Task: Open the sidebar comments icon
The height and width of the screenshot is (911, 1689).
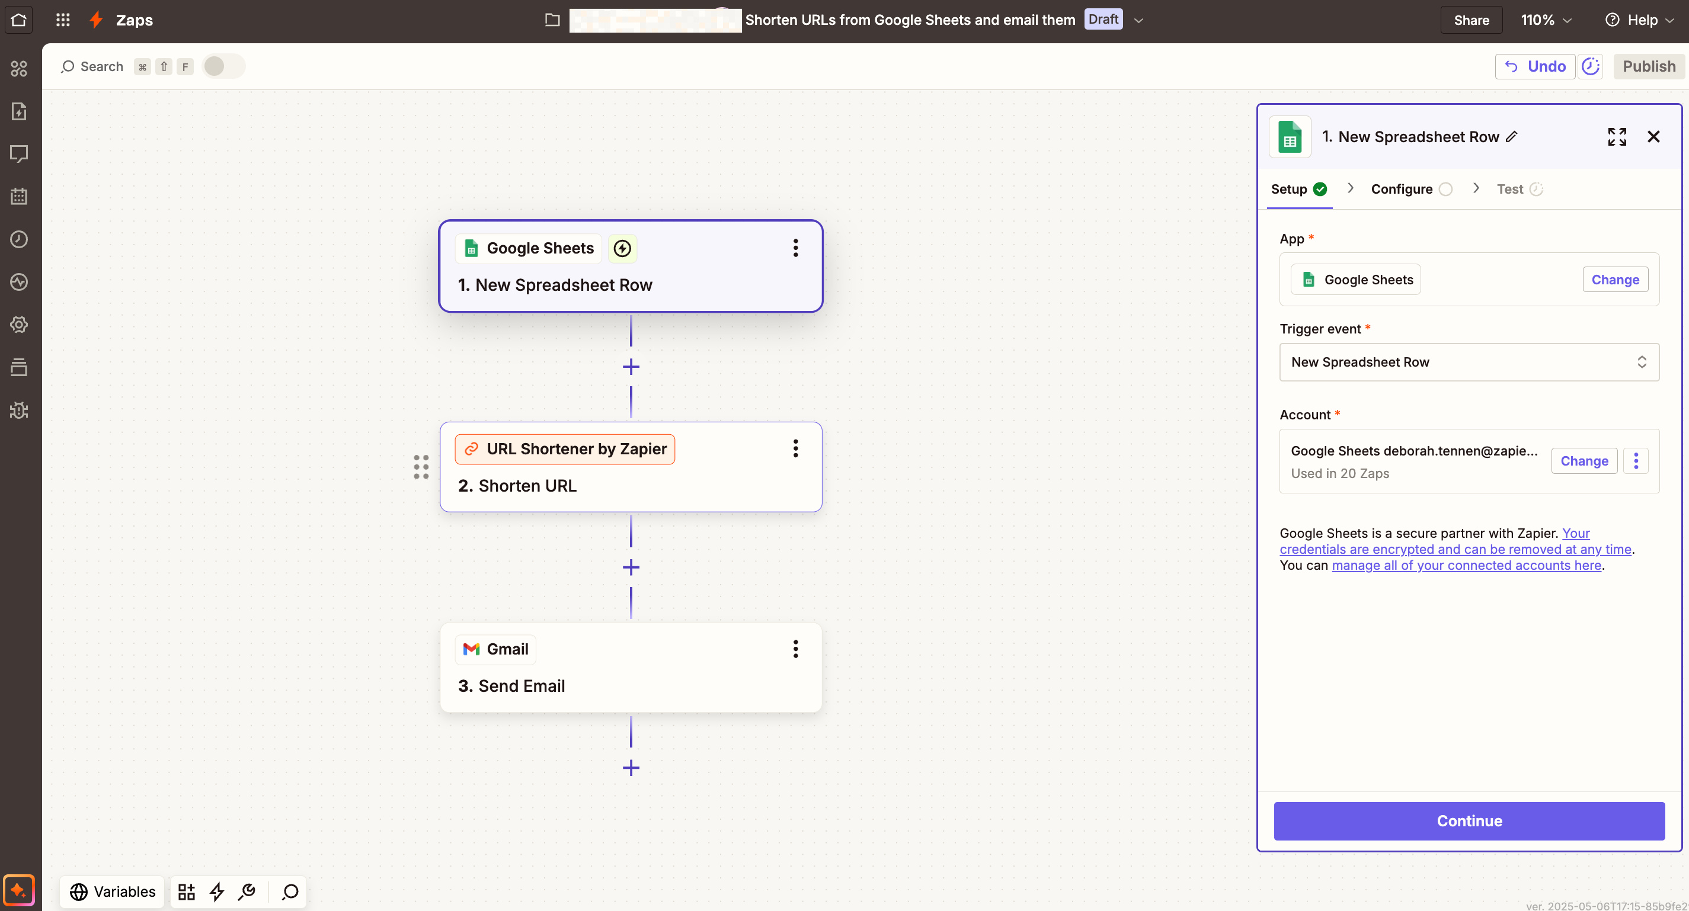Action: [19, 154]
